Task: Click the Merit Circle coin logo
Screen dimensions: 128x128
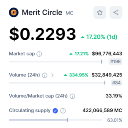Action: (14, 12)
